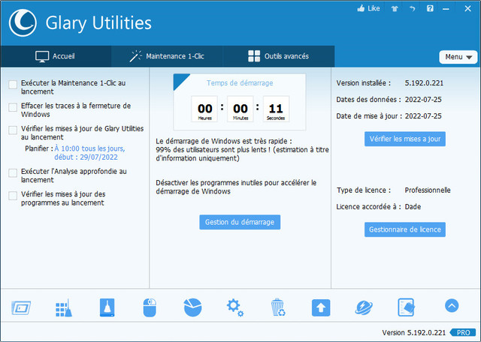Click the Glary Utilities crescent logo

point(23,22)
